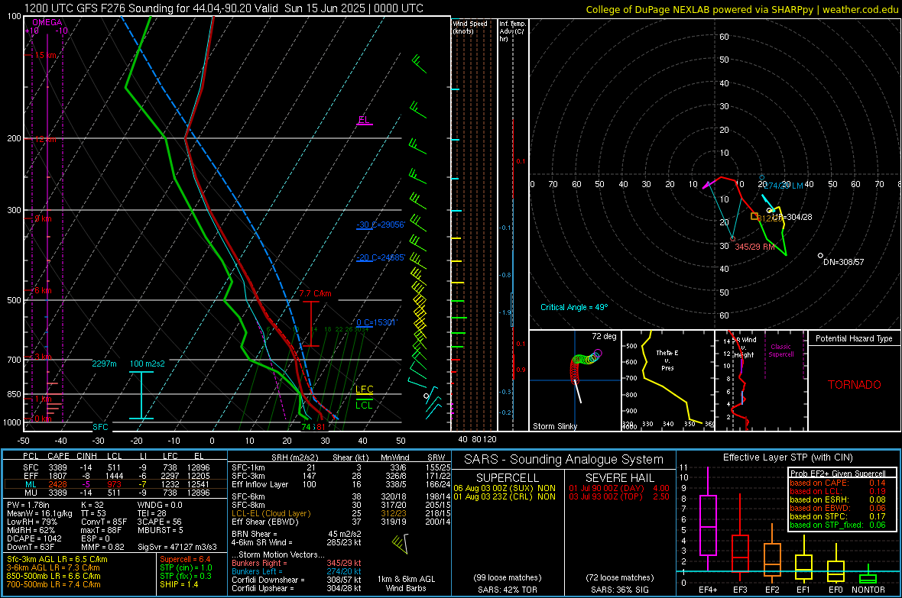Click the 1km & 6km wind barbs glyph
The width and height of the screenshot is (902, 598).
401,543
